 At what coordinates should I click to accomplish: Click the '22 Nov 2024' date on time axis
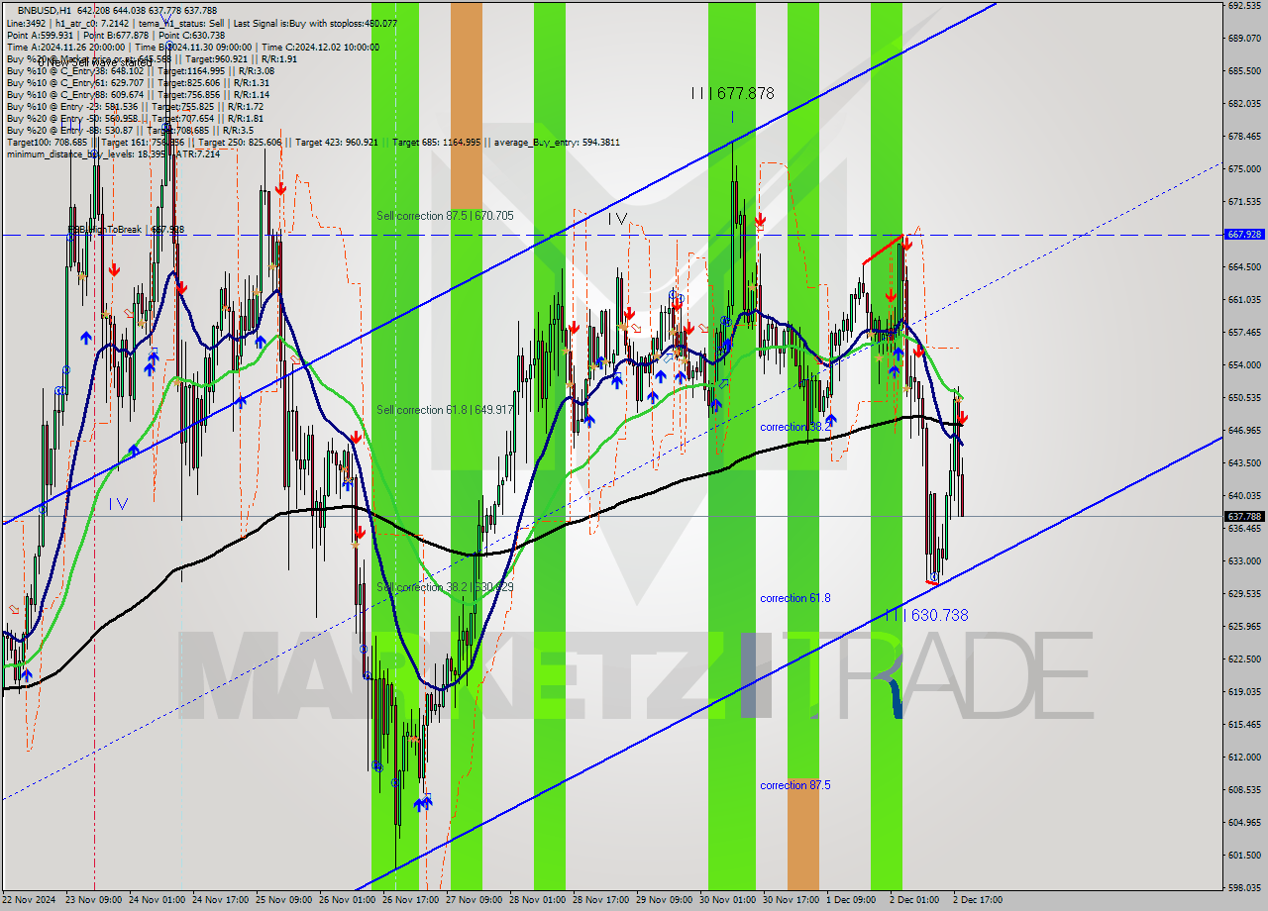[x=30, y=900]
